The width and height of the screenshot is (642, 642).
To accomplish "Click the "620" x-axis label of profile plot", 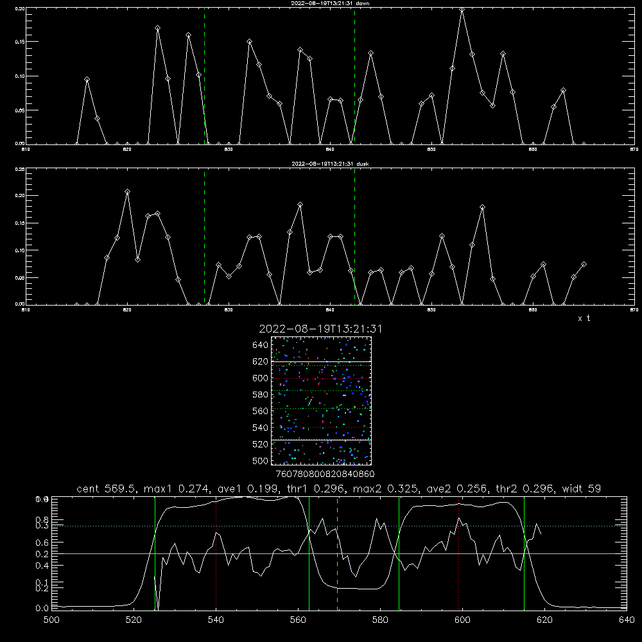I will 544,620.
